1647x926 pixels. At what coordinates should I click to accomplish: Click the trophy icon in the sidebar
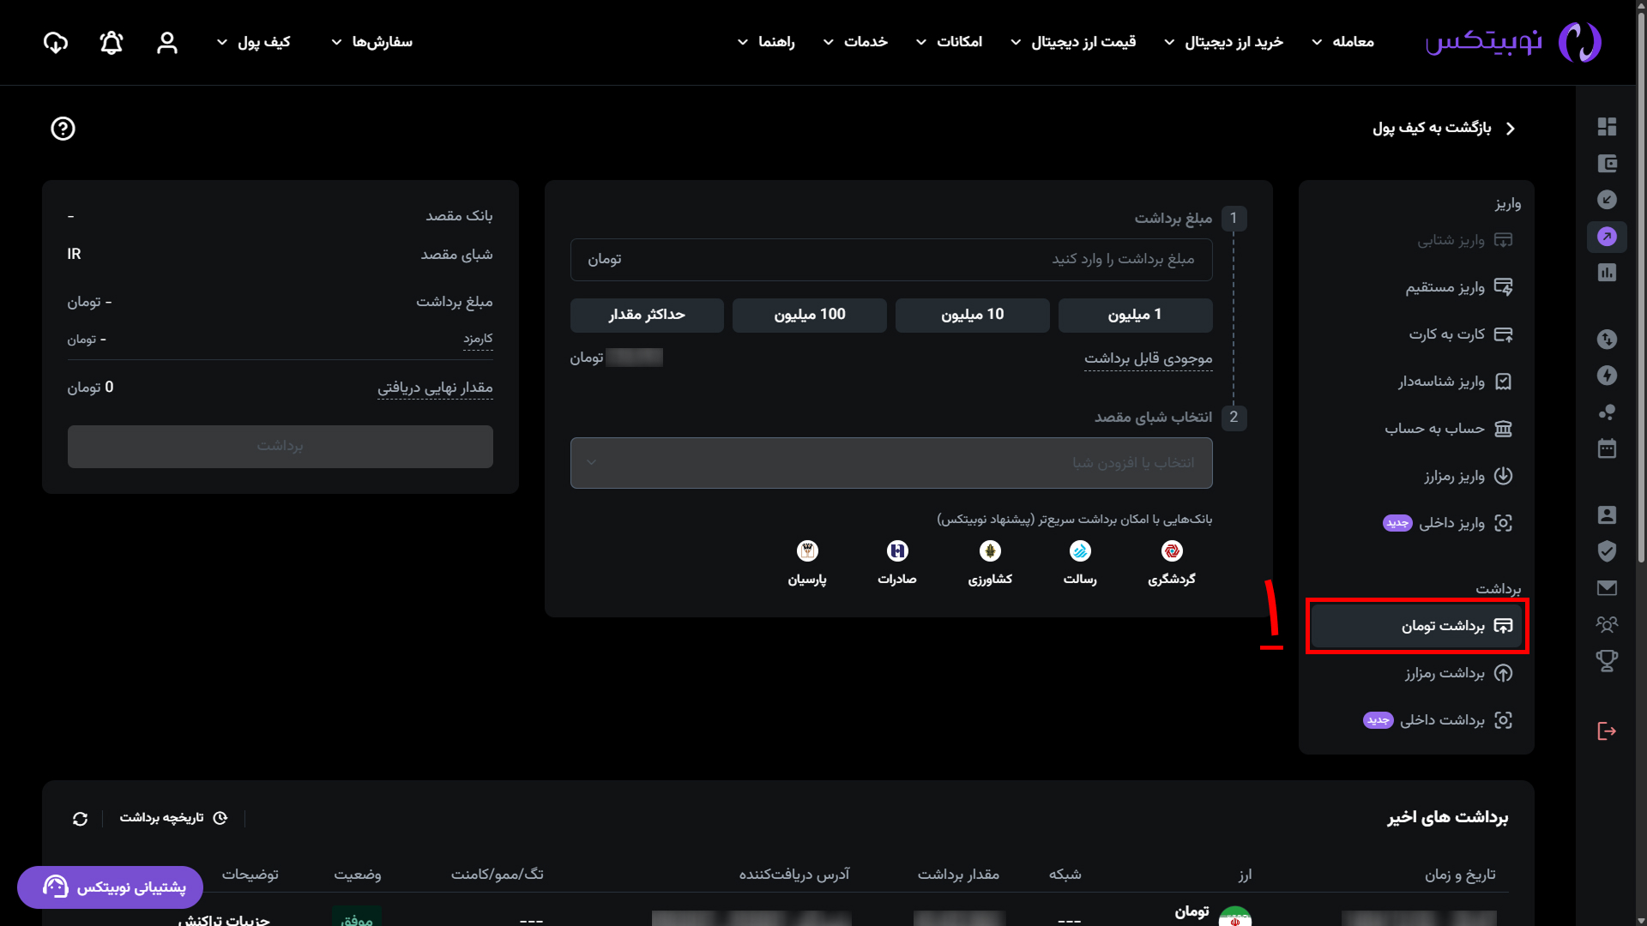point(1607,660)
